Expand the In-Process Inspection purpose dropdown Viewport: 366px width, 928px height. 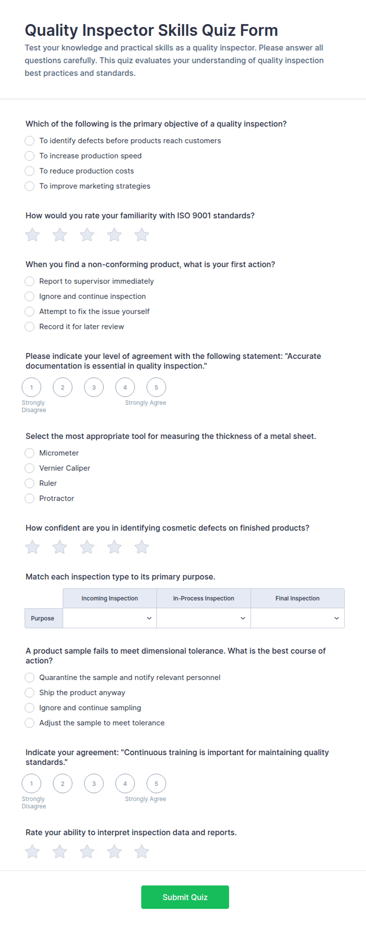pyautogui.click(x=203, y=618)
